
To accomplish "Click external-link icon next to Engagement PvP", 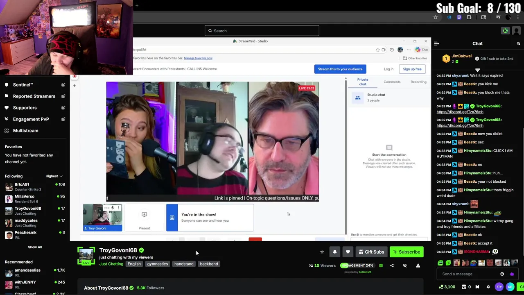I will click(63, 119).
